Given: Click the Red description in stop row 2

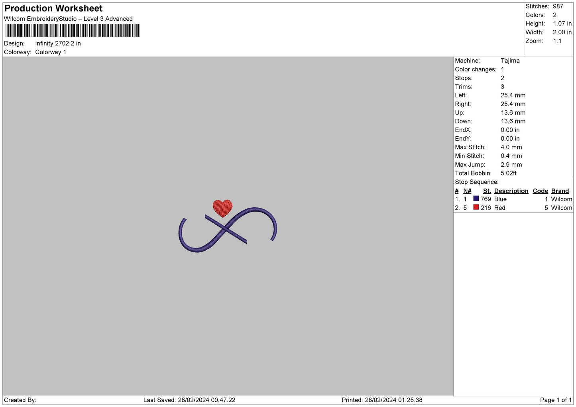Looking at the screenshot, I should (500, 208).
